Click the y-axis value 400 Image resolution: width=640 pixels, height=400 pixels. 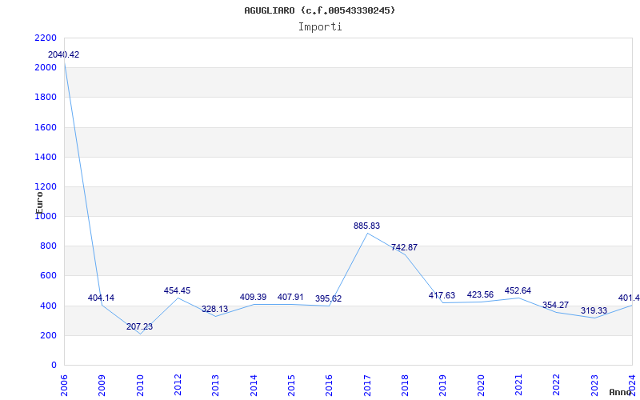point(48,306)
